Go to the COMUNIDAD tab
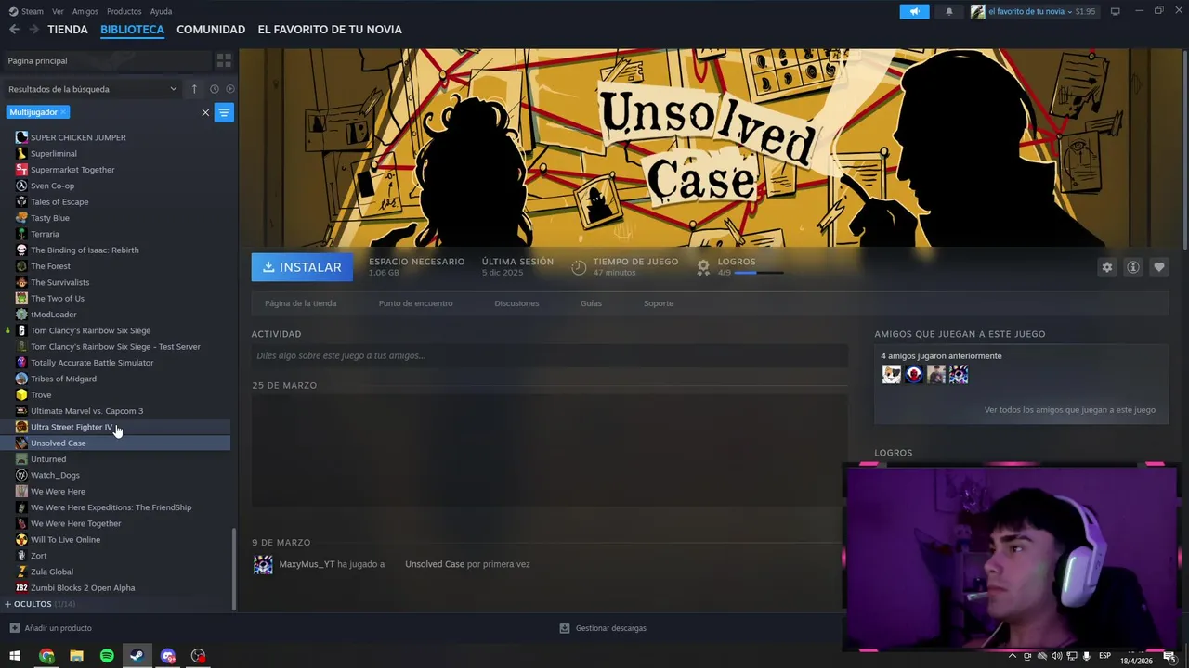Viewport: 1189px width, 668px height. pos(211,30)
